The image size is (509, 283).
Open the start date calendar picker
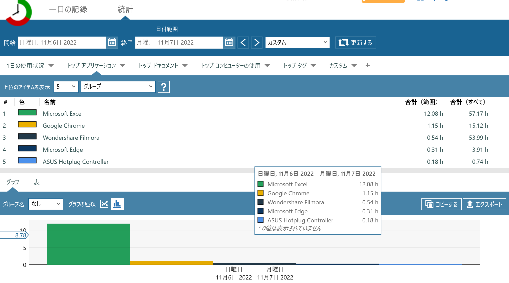[112, 42]
